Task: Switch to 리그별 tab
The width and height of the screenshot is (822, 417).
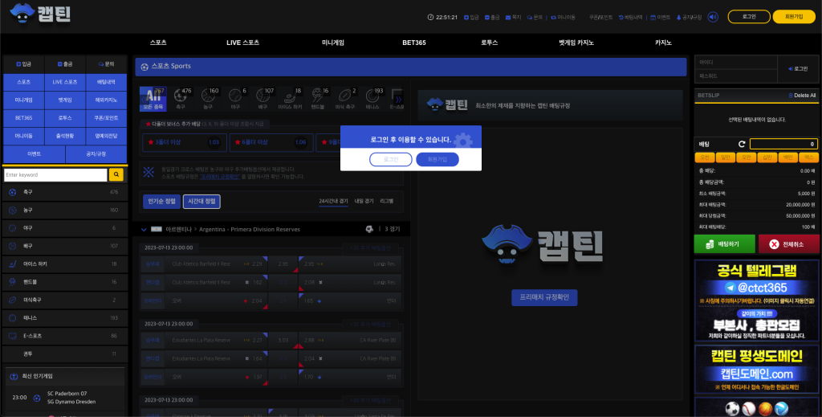Action: click(x=386, y=202)
